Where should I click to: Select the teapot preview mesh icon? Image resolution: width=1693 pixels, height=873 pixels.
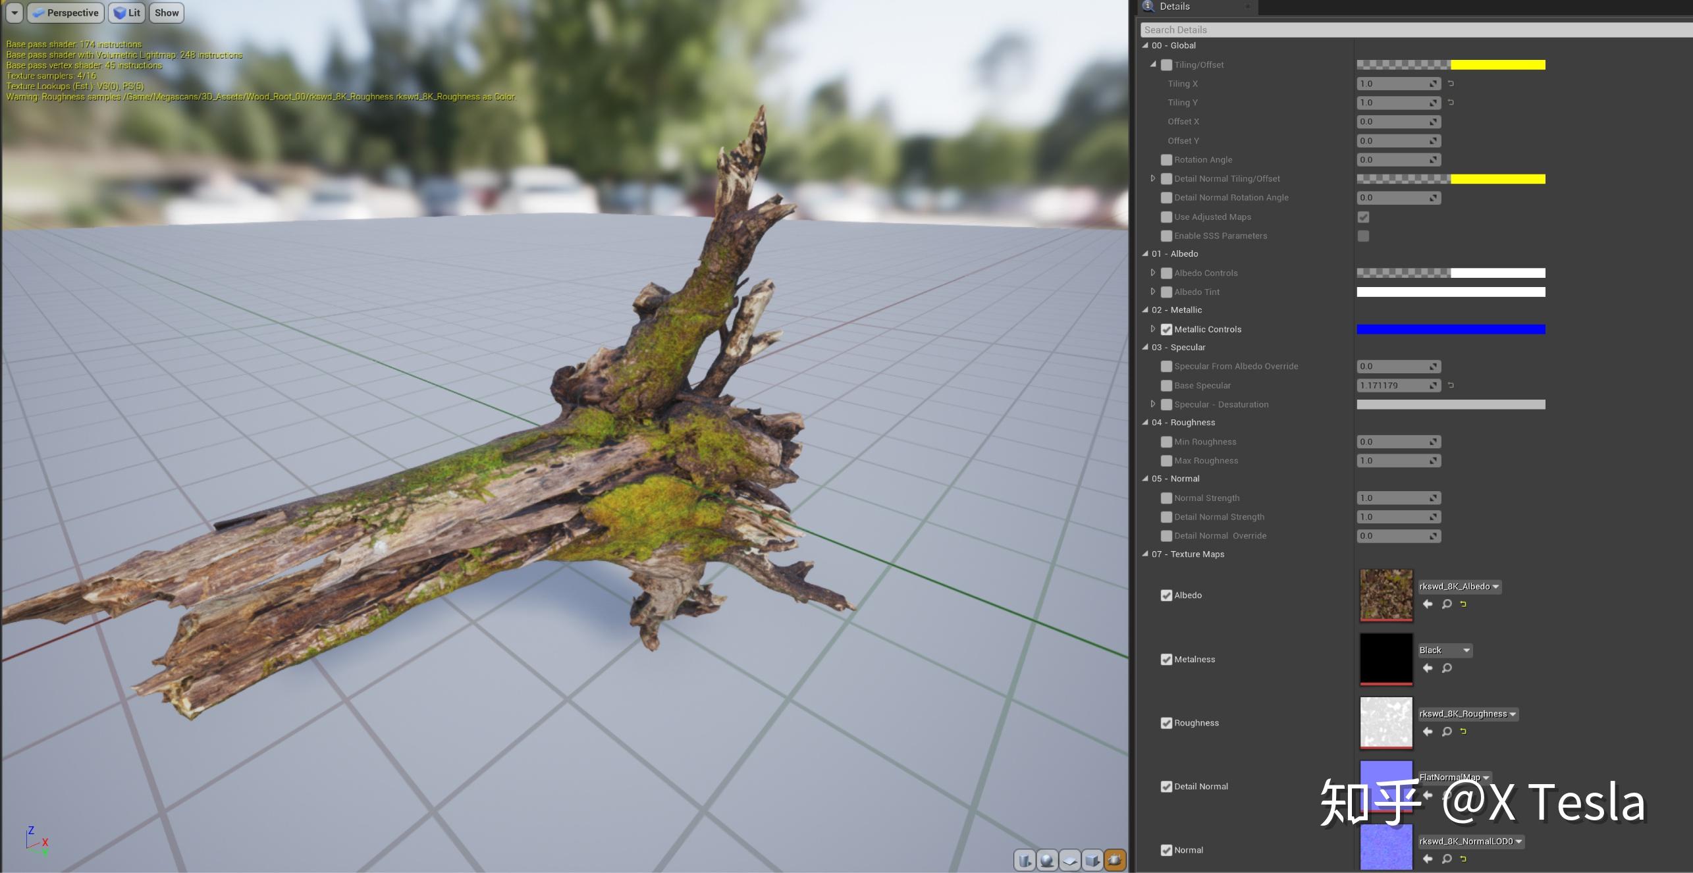pos(1115,860)
